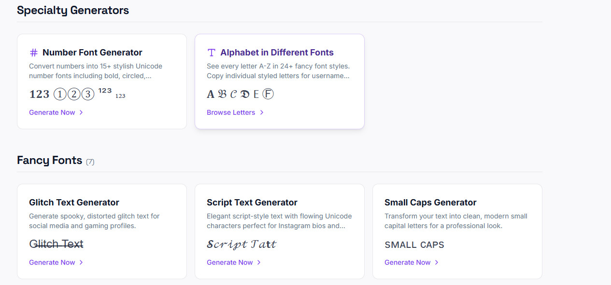The image size is (611, 285).
Task: Click the circled Ⓕ letter sample
Action: point(268,94)
